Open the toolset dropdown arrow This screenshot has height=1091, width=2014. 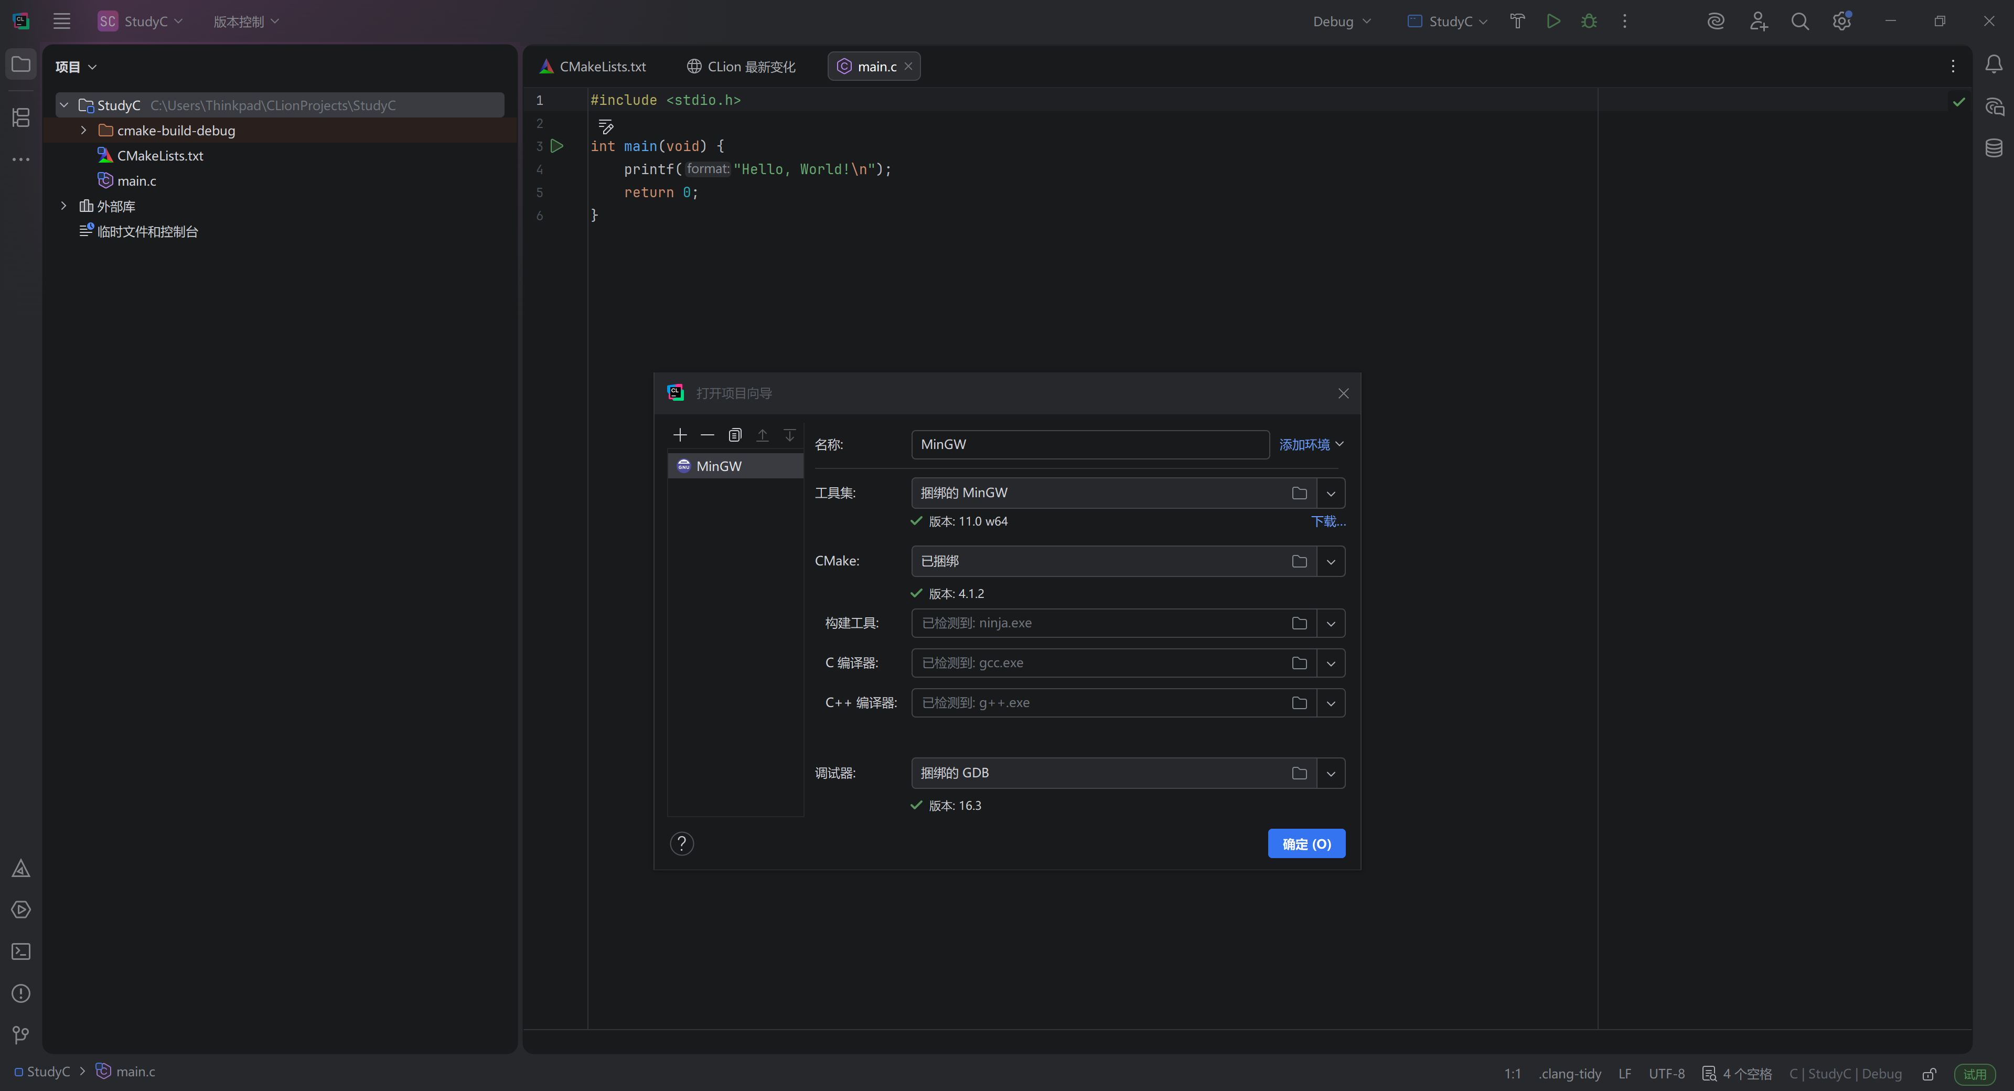pos(1331,493)
